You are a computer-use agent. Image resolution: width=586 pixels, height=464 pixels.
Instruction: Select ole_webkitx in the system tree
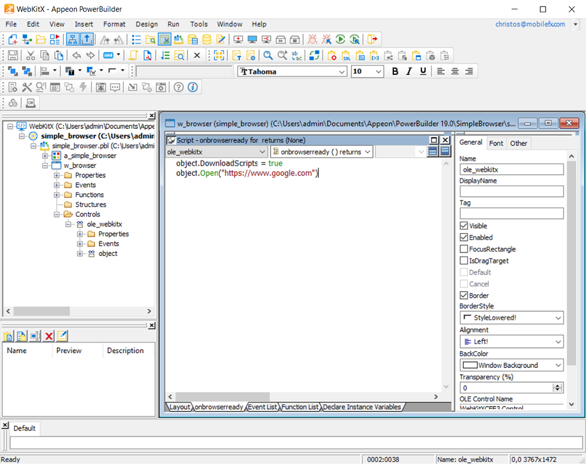[104, 224]
